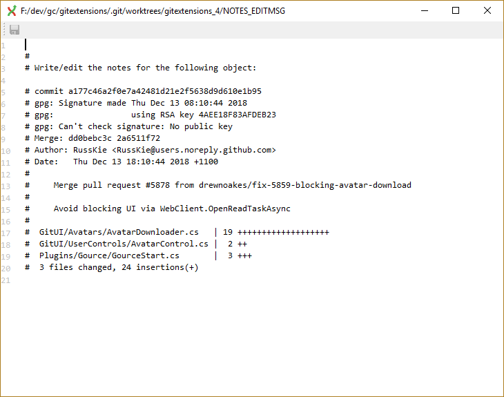Click the commit hash a177c46a2f0e7a42481d21e2f5638d9d610e1b95
The height and width of the screenshot is (397, 504).
click(x=165, y=91)
